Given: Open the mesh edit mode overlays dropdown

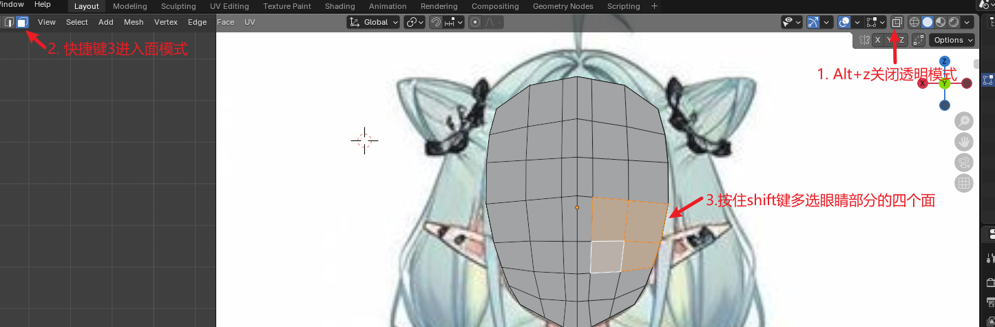Looking at the screenshot, I should (876, 22).
